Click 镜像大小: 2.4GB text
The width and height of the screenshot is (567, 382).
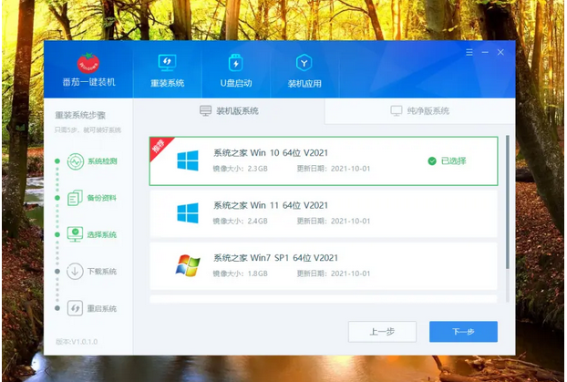point(240,221)
